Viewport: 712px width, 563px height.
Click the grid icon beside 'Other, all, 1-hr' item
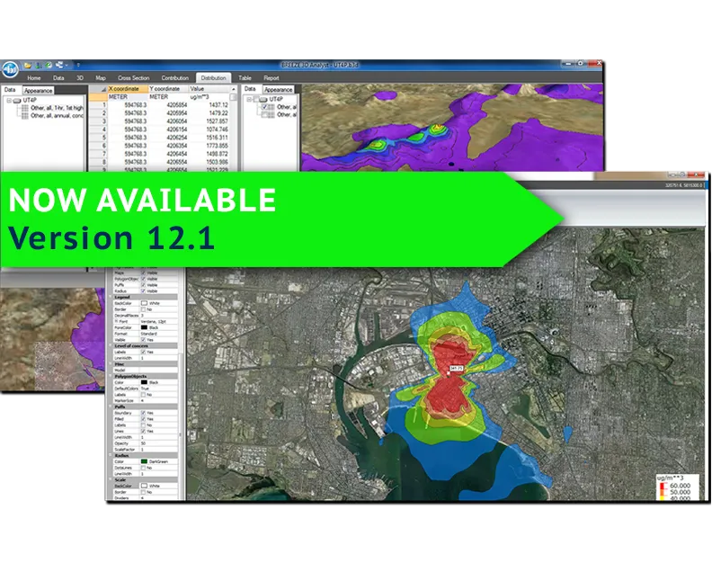click(x=24, y=107)
